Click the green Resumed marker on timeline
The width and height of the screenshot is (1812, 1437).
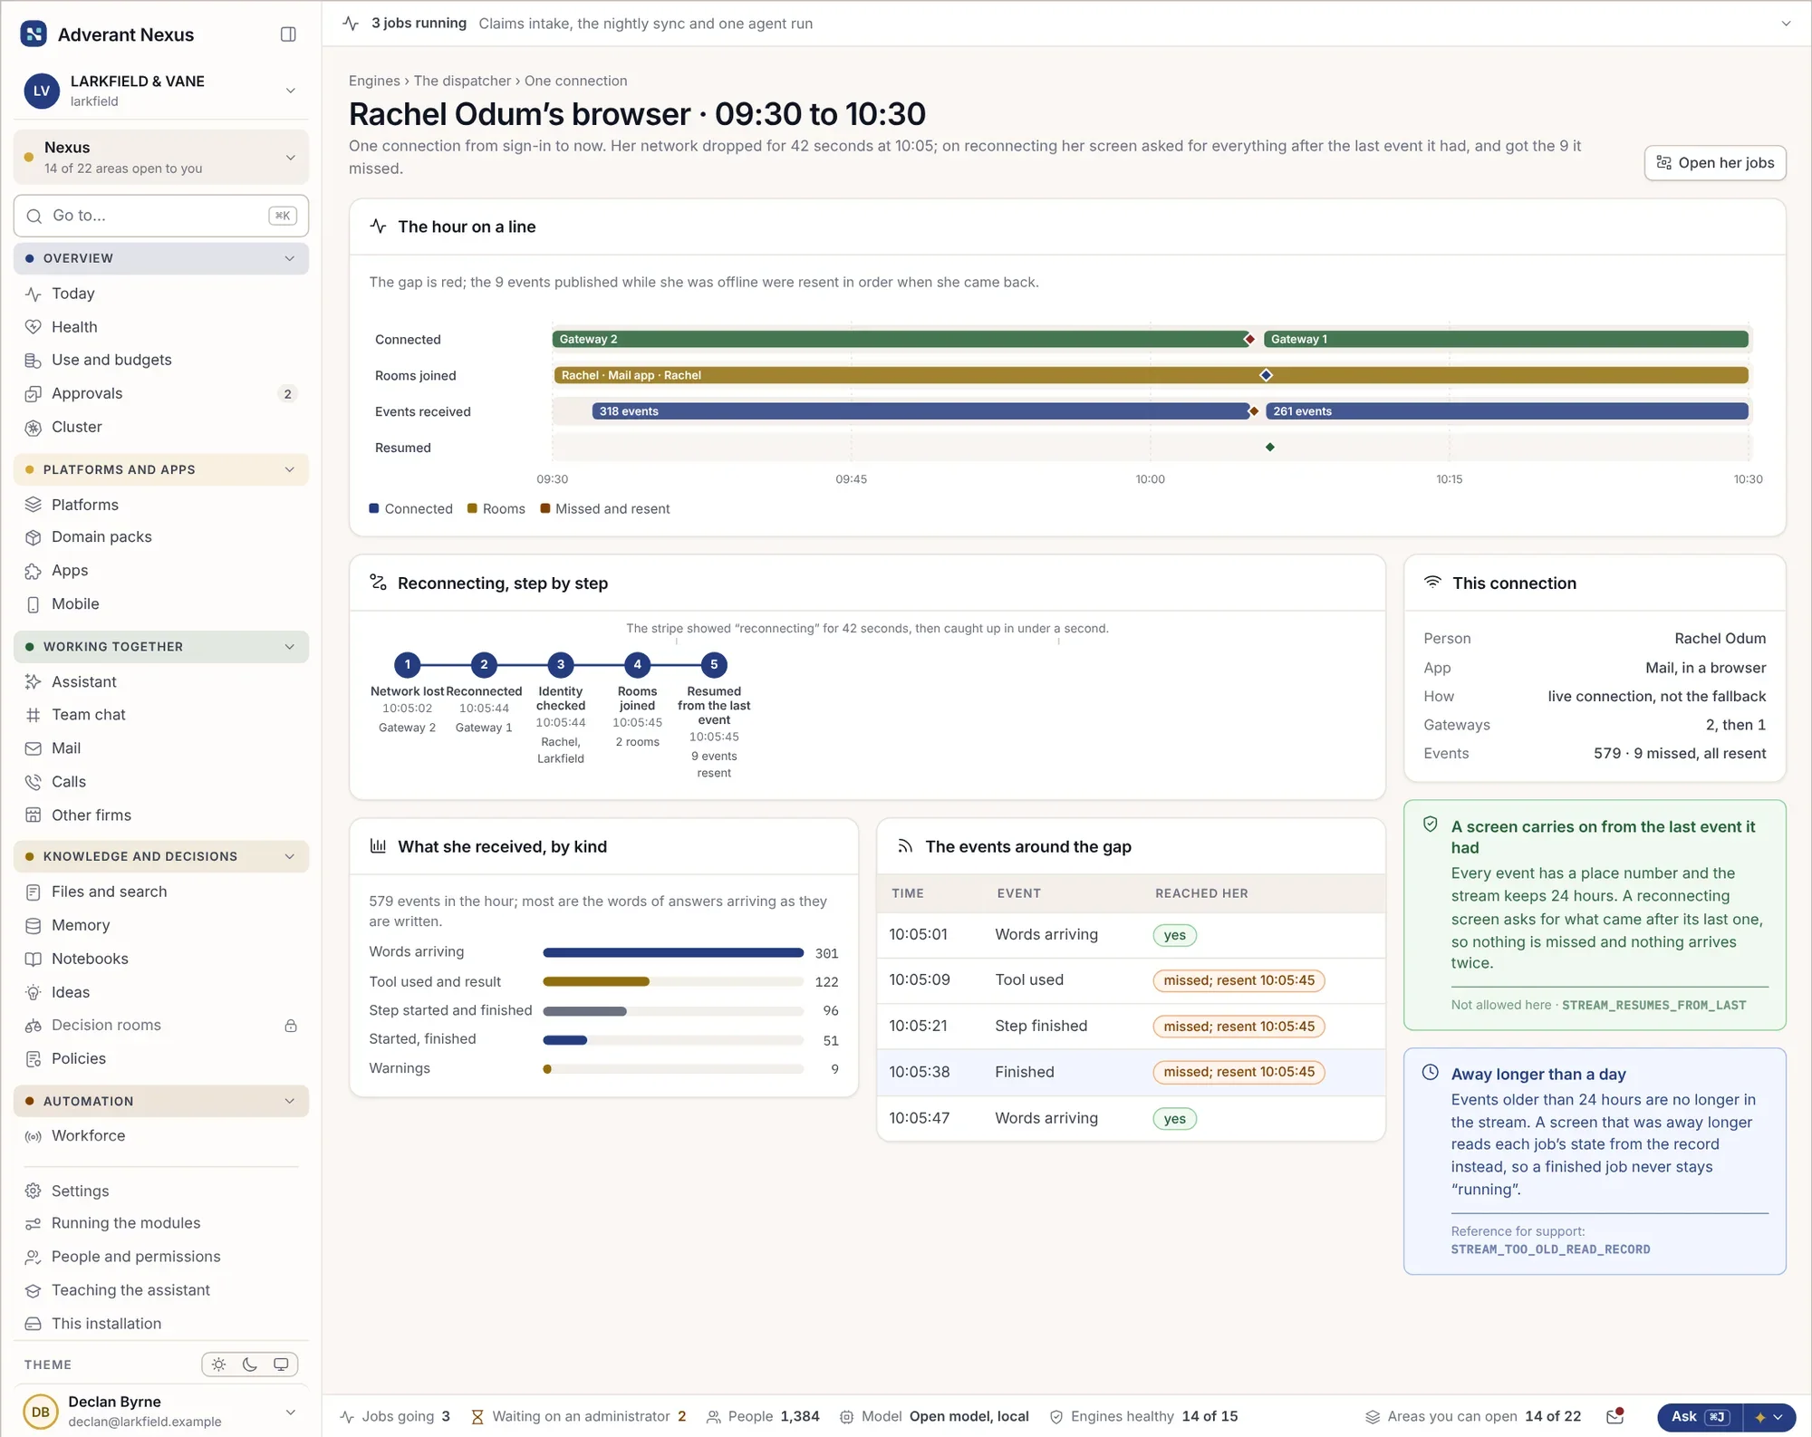1270,447
